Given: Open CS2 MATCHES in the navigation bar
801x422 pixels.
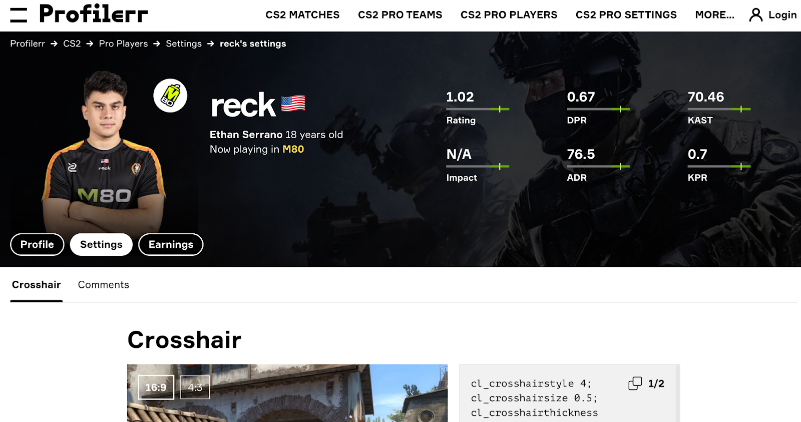Looking at the screenshot, I should point(302,15).
